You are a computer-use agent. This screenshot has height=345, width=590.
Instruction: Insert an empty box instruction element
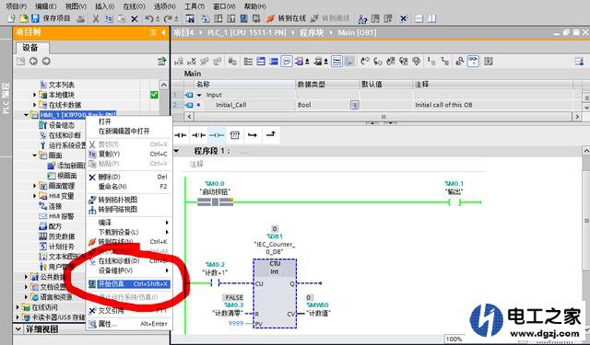(235, 134)
